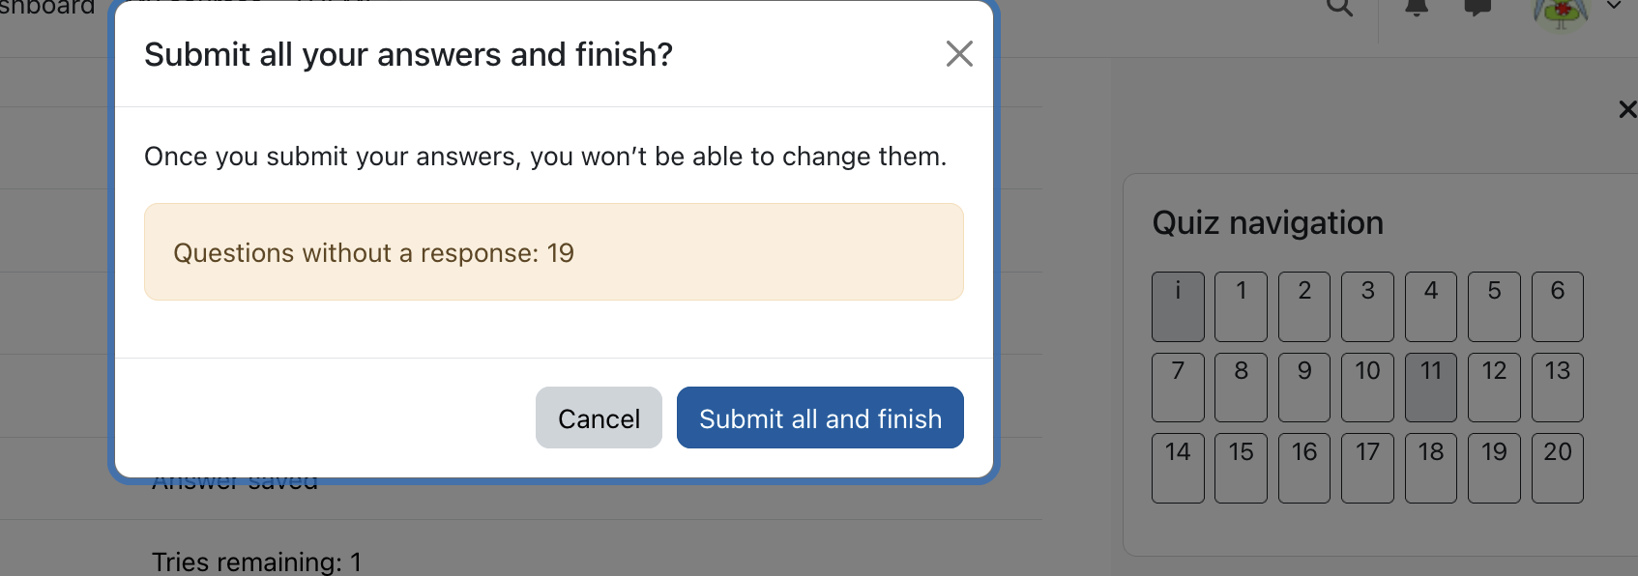Jump to question 8
Image resolution: width=1638 pixels, height=576 pixels.
(1241, 388)
